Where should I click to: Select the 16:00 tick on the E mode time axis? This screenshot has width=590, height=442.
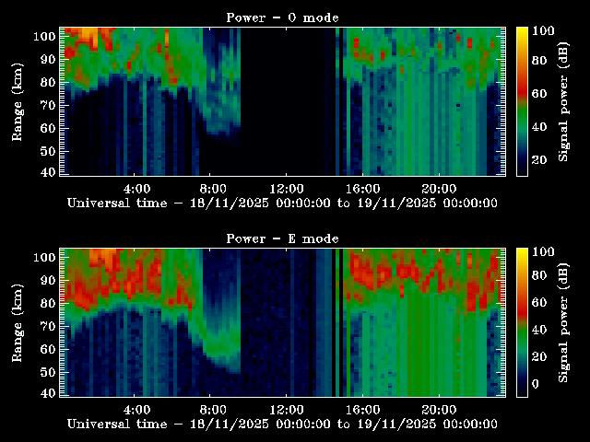pyautogui.click(x=362, y=408)
